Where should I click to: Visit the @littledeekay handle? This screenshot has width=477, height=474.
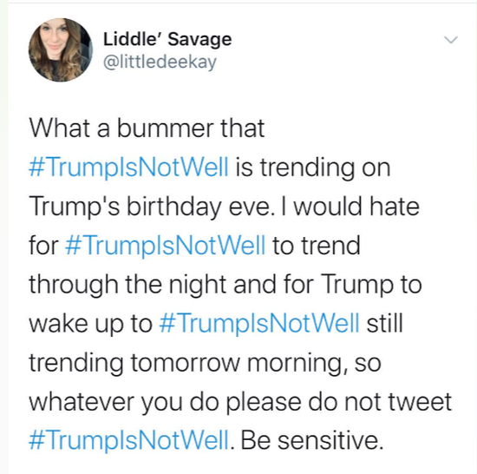160,63
